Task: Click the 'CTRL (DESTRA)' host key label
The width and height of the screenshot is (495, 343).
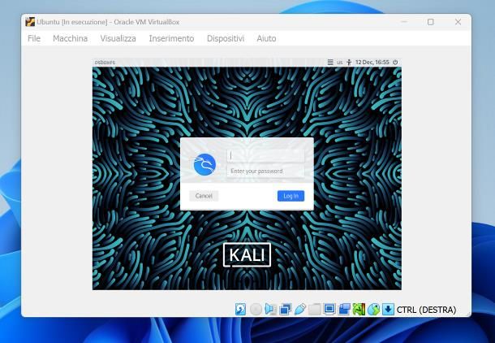Action: 426,310
